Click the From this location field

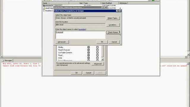(80, 25)
